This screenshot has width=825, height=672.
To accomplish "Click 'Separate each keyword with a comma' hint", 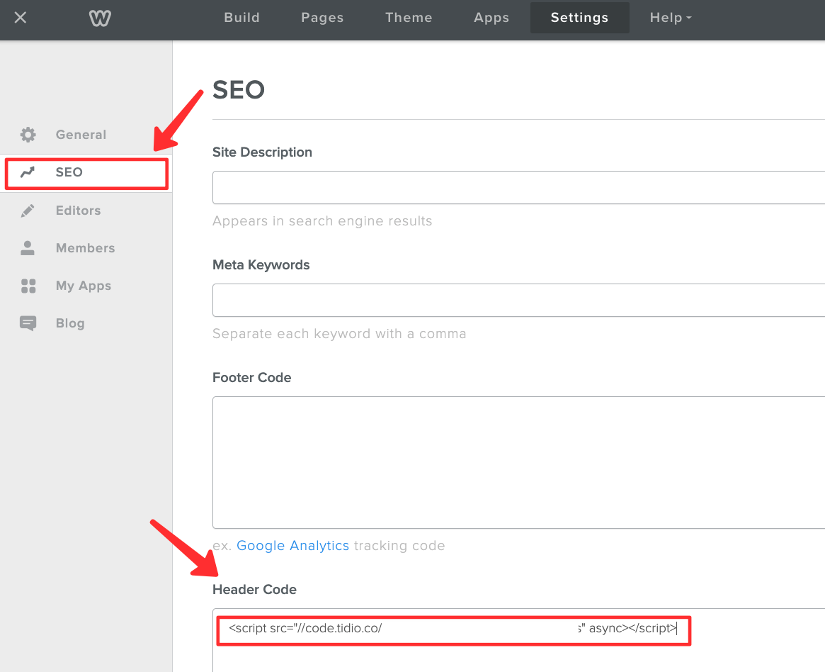I will click(x=339, y=334).
